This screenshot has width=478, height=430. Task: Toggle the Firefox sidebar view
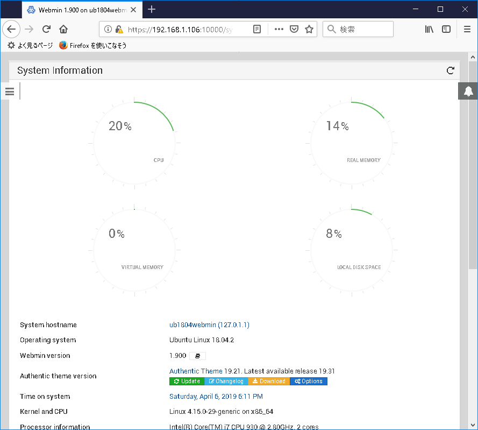point(446,29)
